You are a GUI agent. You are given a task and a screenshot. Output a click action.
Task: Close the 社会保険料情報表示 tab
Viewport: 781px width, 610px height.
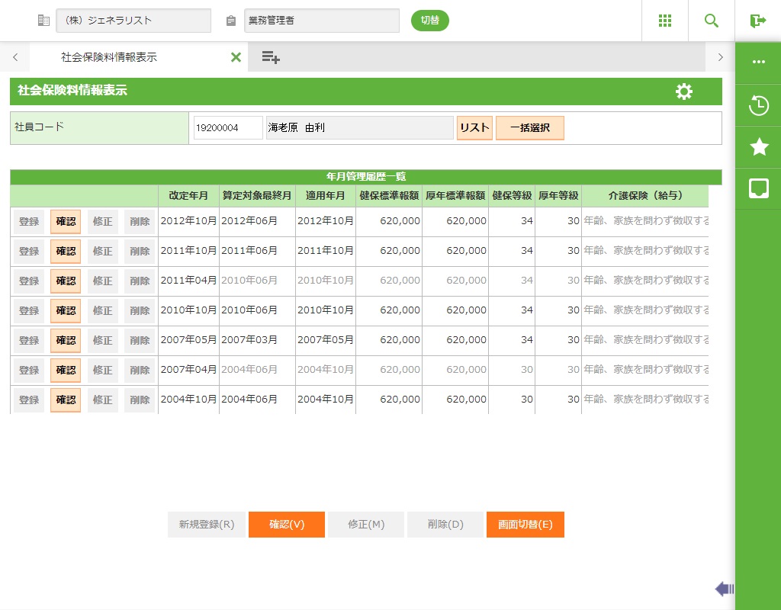coord(236,57)
